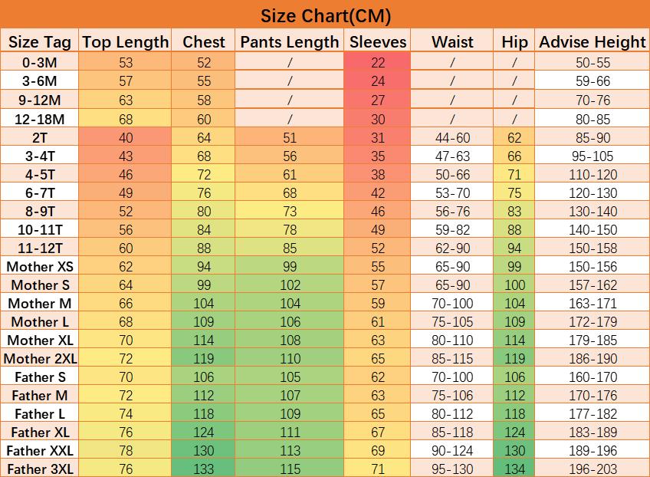The image size is (650, 477).
Task: Click the advise height 50-55 cell
Action: (x=593, y=63)
